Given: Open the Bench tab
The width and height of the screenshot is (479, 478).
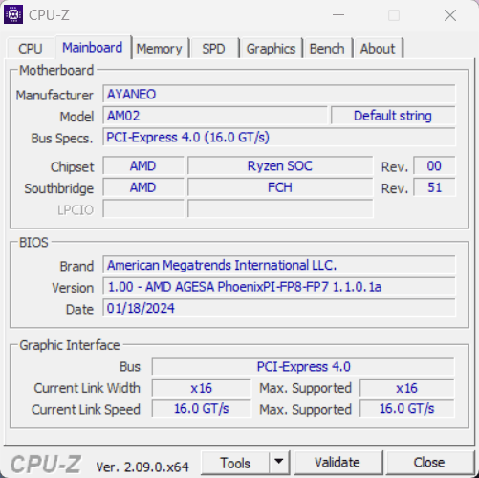Looking at the screenshot, I should (x=327, y=49).
